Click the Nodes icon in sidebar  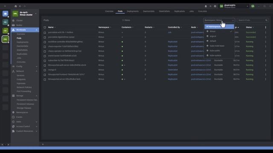pos(13,25)
